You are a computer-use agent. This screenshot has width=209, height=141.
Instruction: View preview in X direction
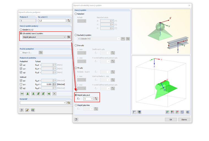coord(167,112)
